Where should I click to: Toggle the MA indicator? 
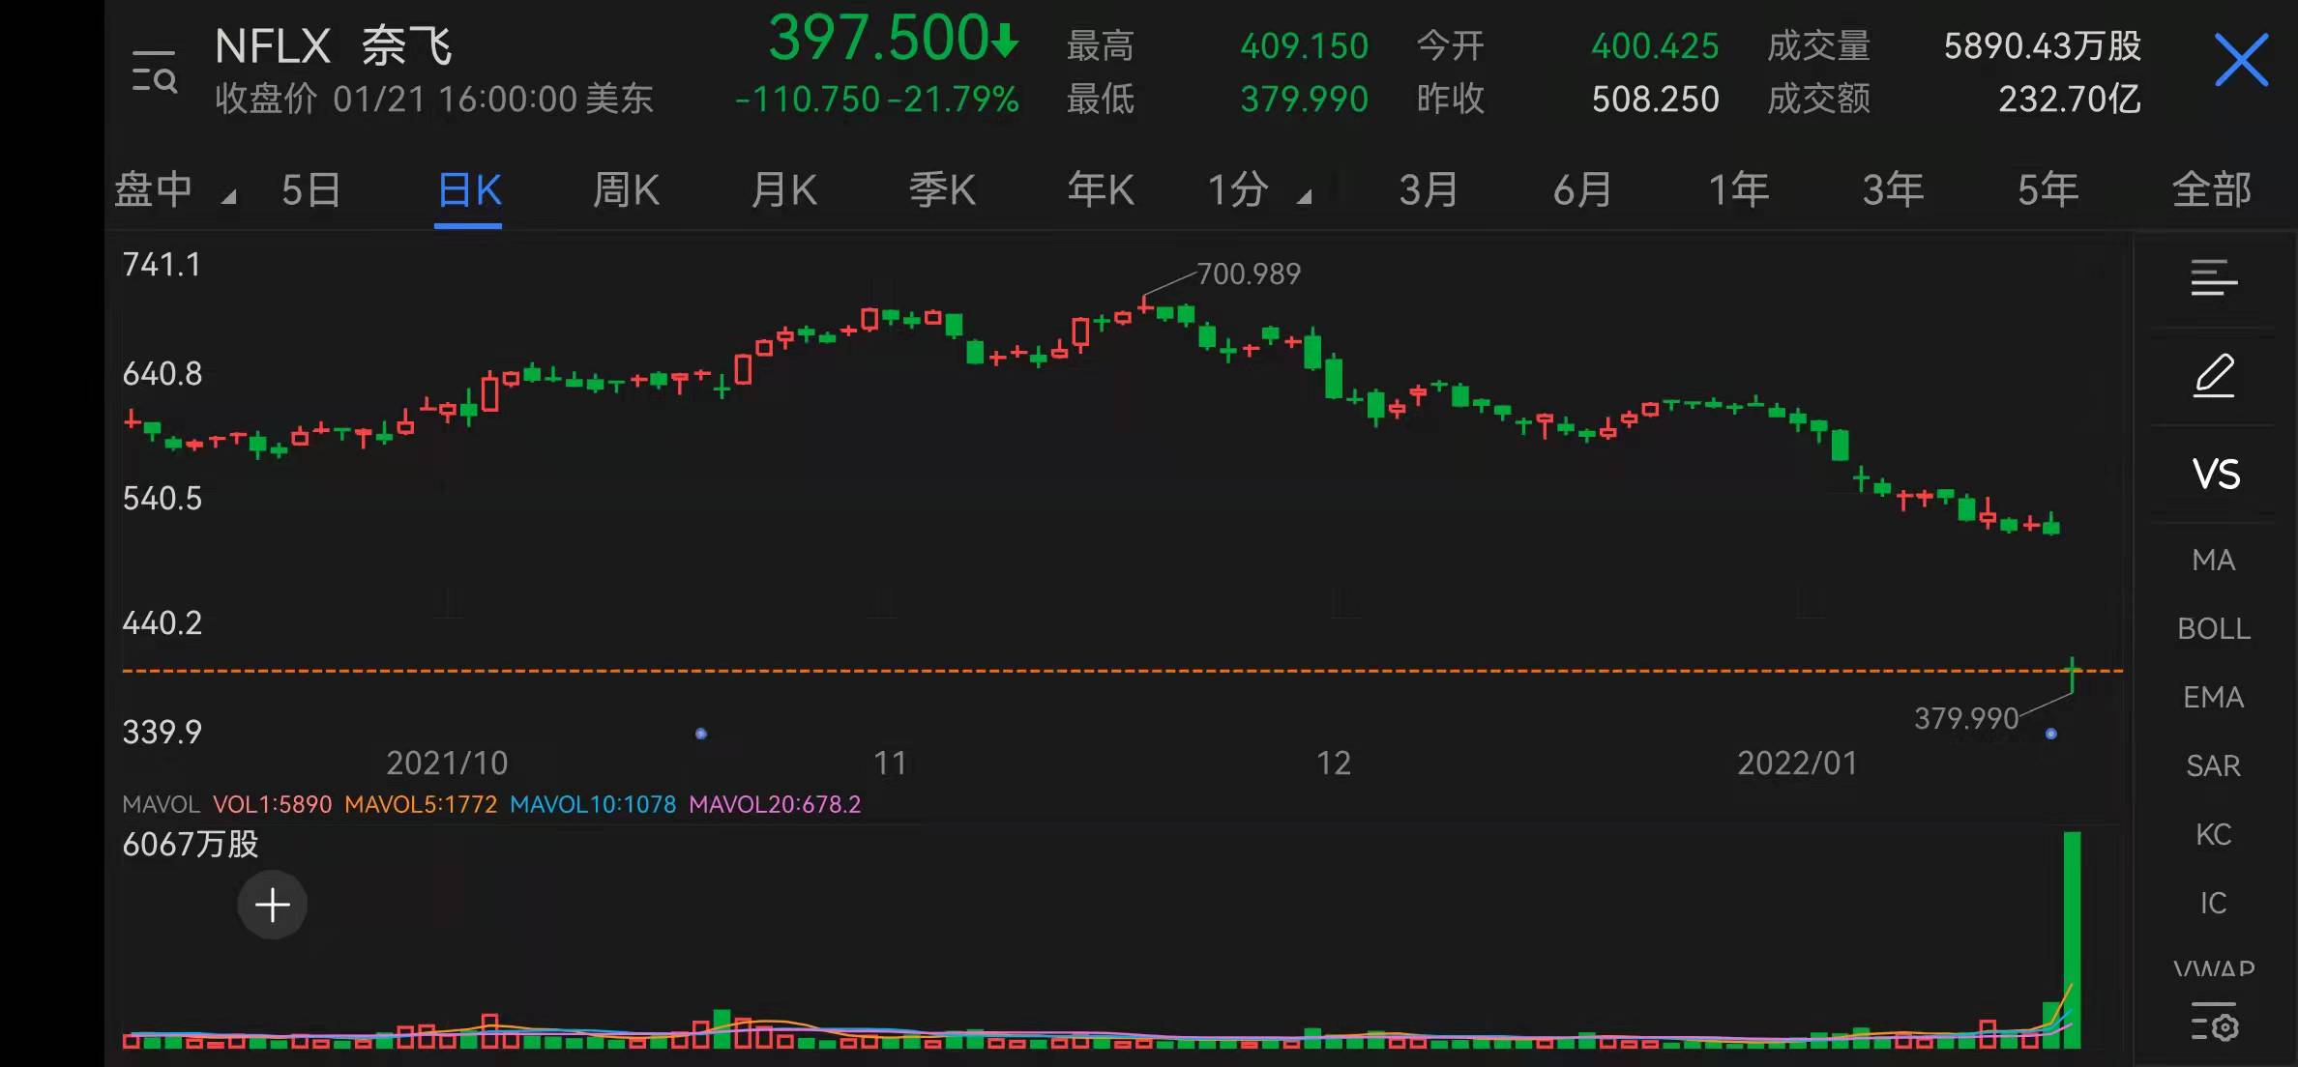coord(2213,561)
